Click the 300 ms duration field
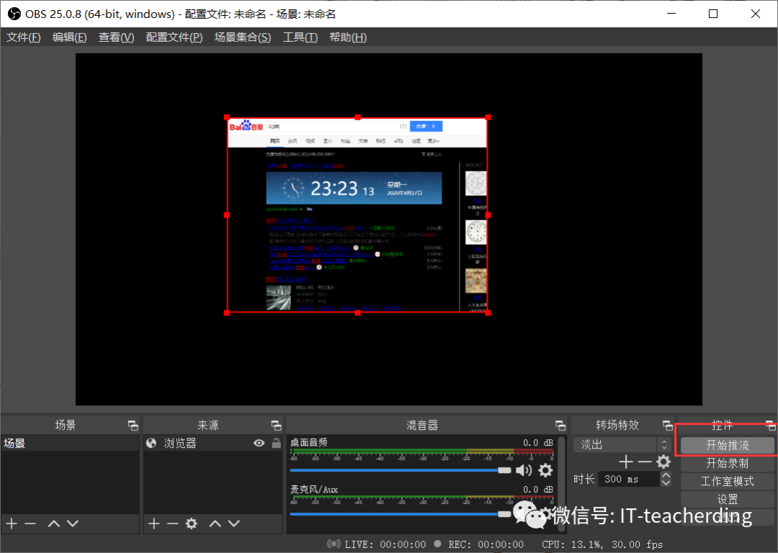Viewport: 778px width, 553px height. coord(629,479)
